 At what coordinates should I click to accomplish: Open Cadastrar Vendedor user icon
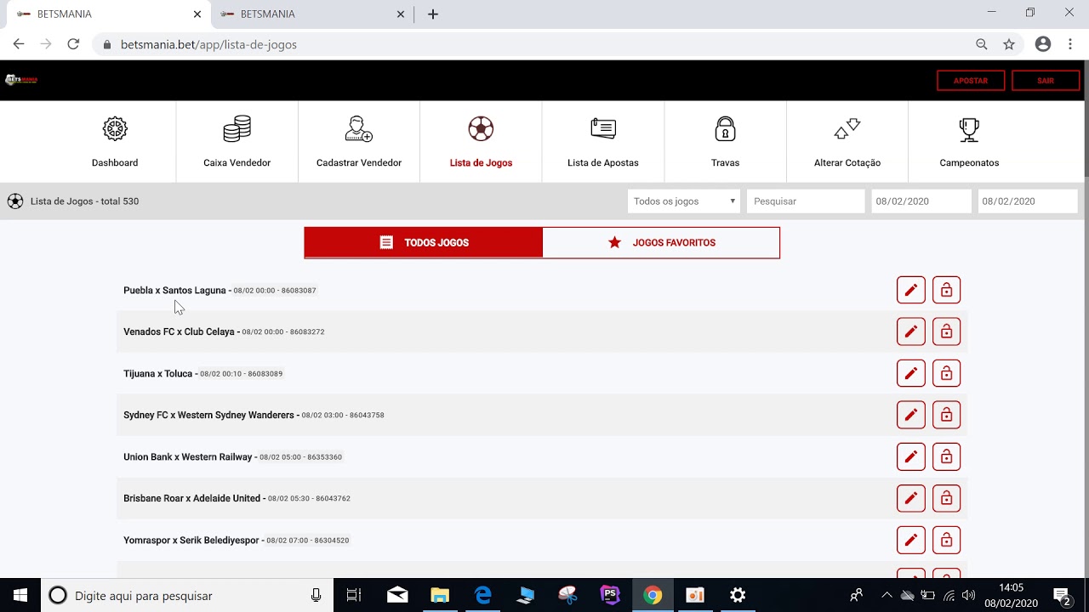[358, 129]
